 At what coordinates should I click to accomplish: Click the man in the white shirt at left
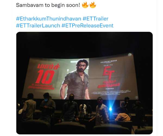[29, 107]
